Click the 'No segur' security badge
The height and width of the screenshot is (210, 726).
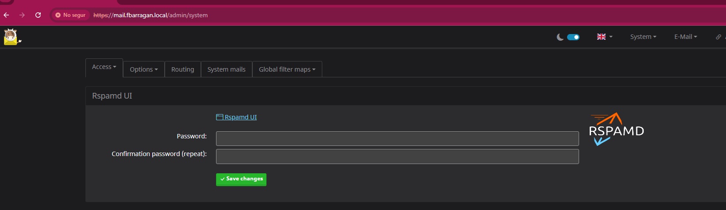70,15
